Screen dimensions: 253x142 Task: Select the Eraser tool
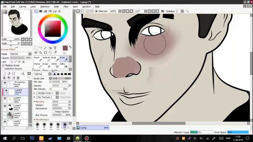pyautogui.click(x=47, y=65)
